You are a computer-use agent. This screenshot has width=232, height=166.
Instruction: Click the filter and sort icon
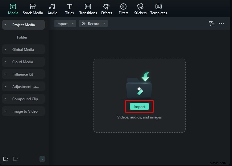[211, 23]
